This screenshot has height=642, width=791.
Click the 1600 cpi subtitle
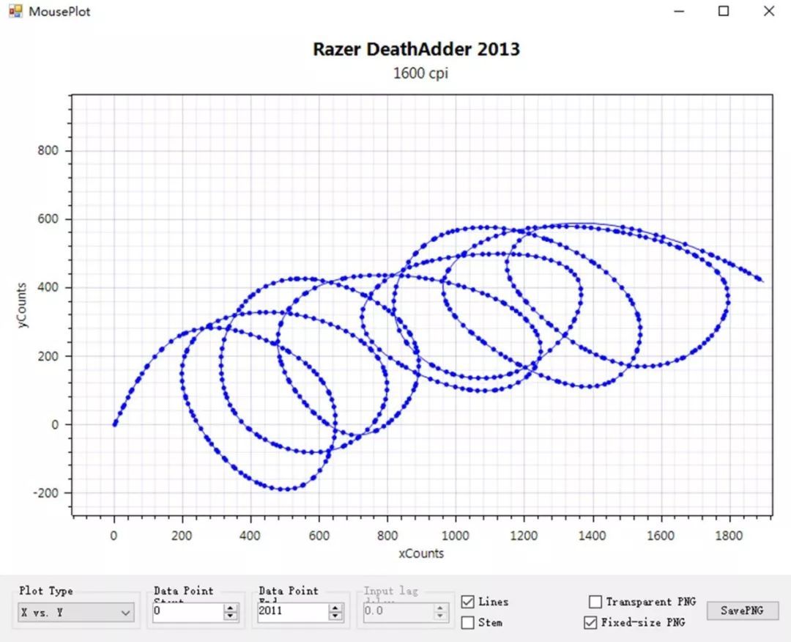coord(420,73)
